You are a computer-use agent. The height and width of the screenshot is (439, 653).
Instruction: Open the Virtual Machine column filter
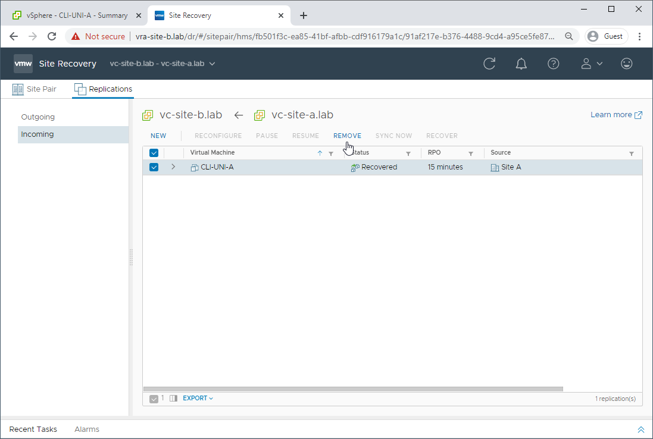331,153
